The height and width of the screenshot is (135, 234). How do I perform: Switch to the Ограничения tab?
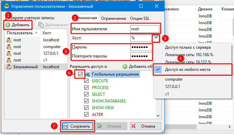[x=113, y=18]
